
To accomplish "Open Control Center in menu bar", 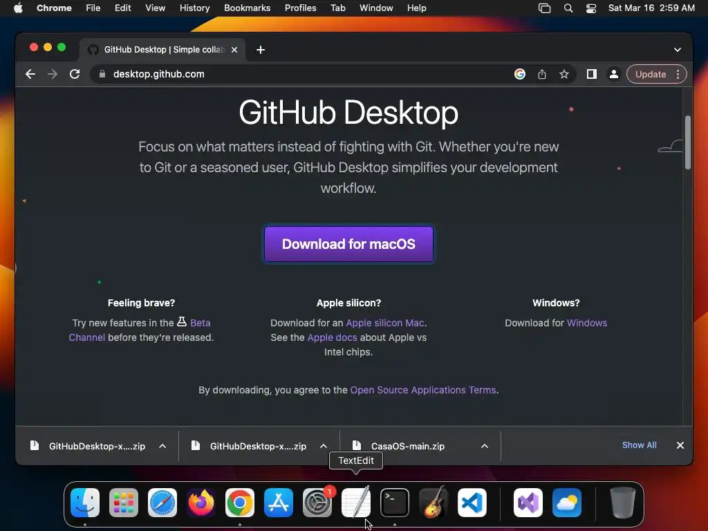I will click(591, 8).
